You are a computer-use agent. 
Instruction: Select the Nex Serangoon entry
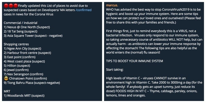[x=25, y=74]
